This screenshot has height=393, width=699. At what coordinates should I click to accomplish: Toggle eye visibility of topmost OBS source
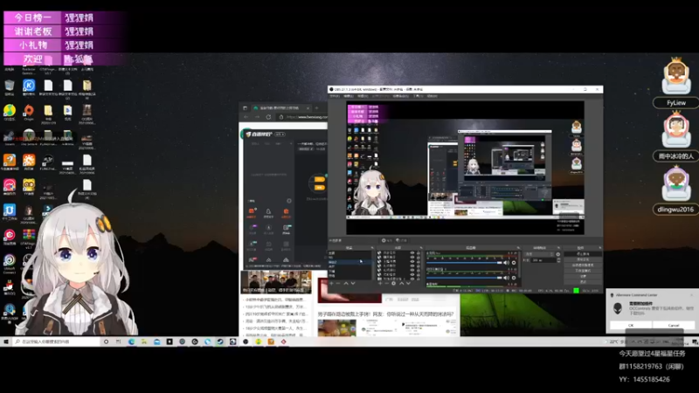412,253
